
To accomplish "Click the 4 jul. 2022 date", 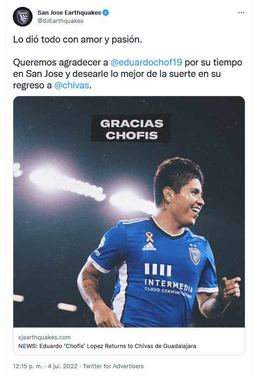I will 62,366.
